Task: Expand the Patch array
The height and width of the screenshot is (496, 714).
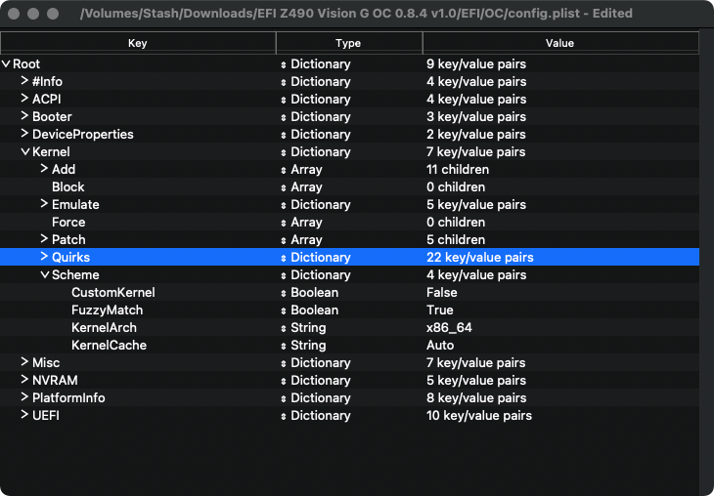Action: [44, 239]
